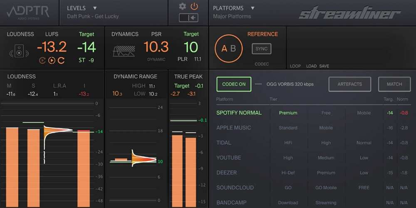Choose YouTube Low tier
The height and width of the screenshot is (208, 416).
364,158
